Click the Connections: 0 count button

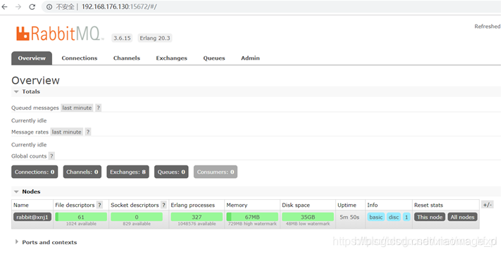pos(35,172)
